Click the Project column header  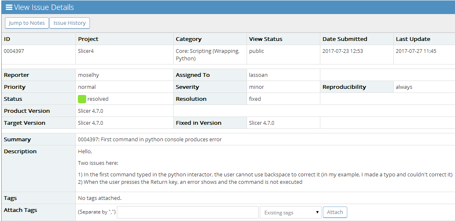coord(88,39)
